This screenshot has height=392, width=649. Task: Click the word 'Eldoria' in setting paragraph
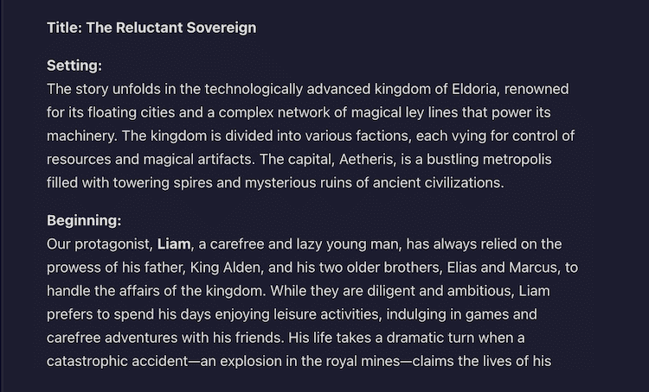(474, 89)
